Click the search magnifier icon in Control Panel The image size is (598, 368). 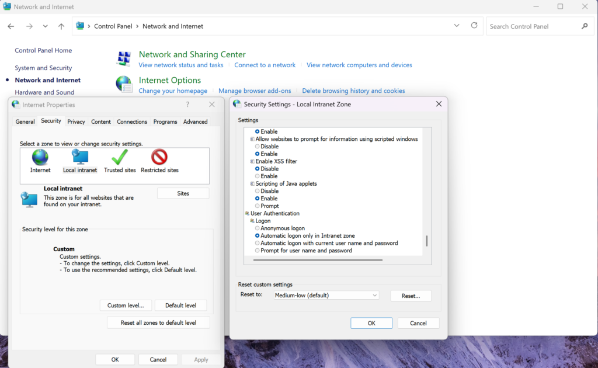[x=585, y=26]
